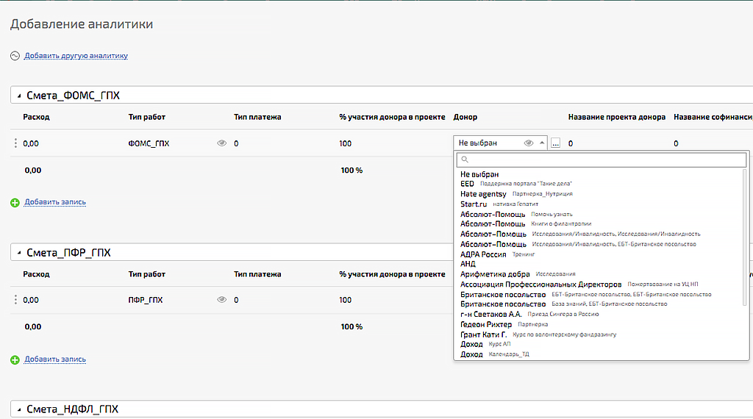Click the ellipsis button next to donor field
The width and height of the screenshot is (753, 419).
pyautogui.click(x=555, y=143)
